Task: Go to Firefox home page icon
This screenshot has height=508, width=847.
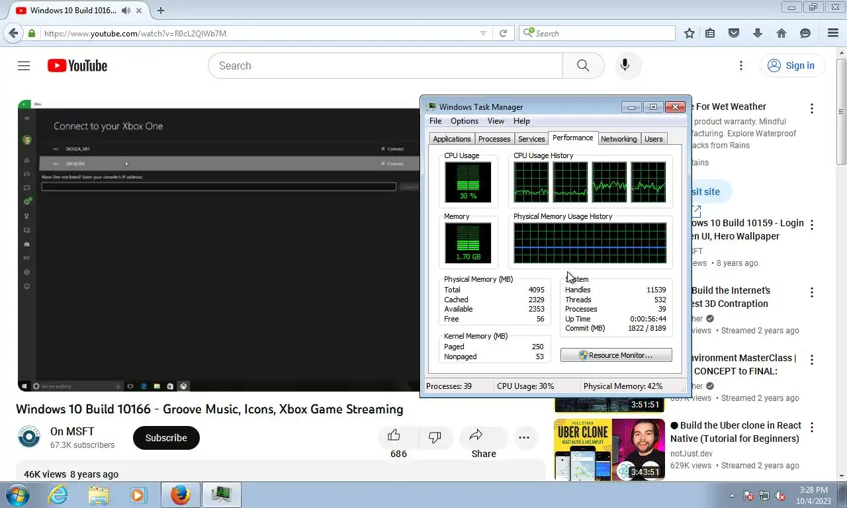Action: [x=781, y=33]
